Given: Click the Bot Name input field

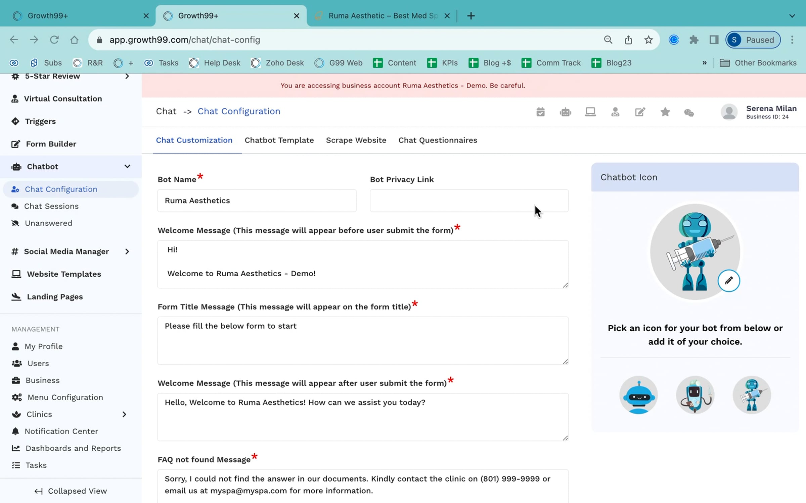Looking at the screenshot, I should 257,201.
